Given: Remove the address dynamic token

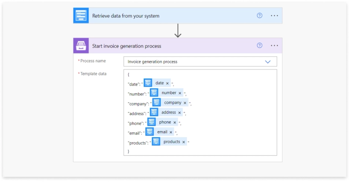Looking at the screenshot, I should tap(179, 112).
